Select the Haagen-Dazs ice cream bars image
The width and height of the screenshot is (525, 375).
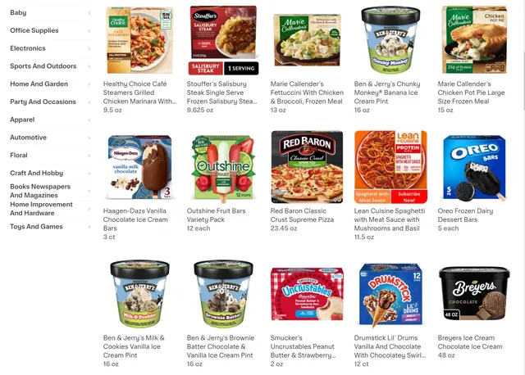(139, 167)
